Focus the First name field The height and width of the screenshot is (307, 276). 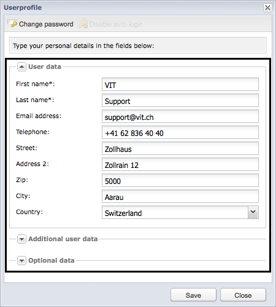tap(180, 84)
